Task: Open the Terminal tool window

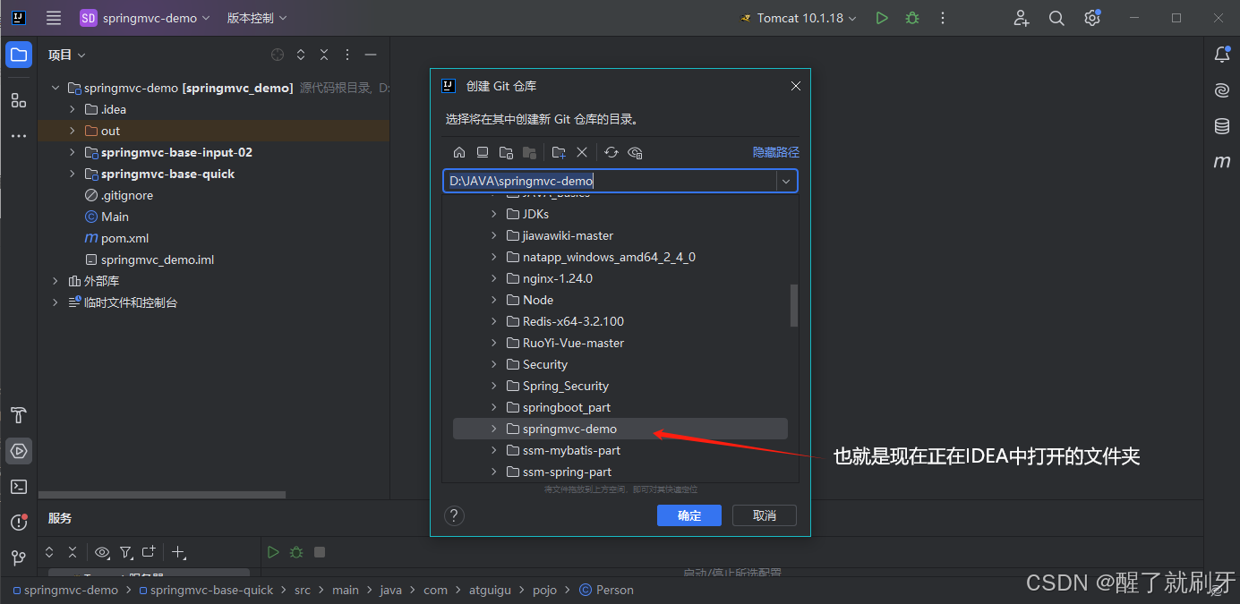Action: [x=19, y=487]
